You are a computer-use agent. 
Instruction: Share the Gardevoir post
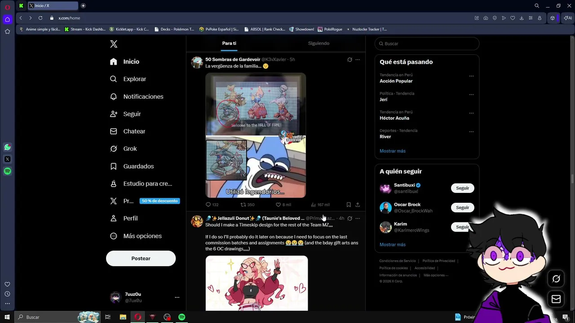(x=358, y=205)
